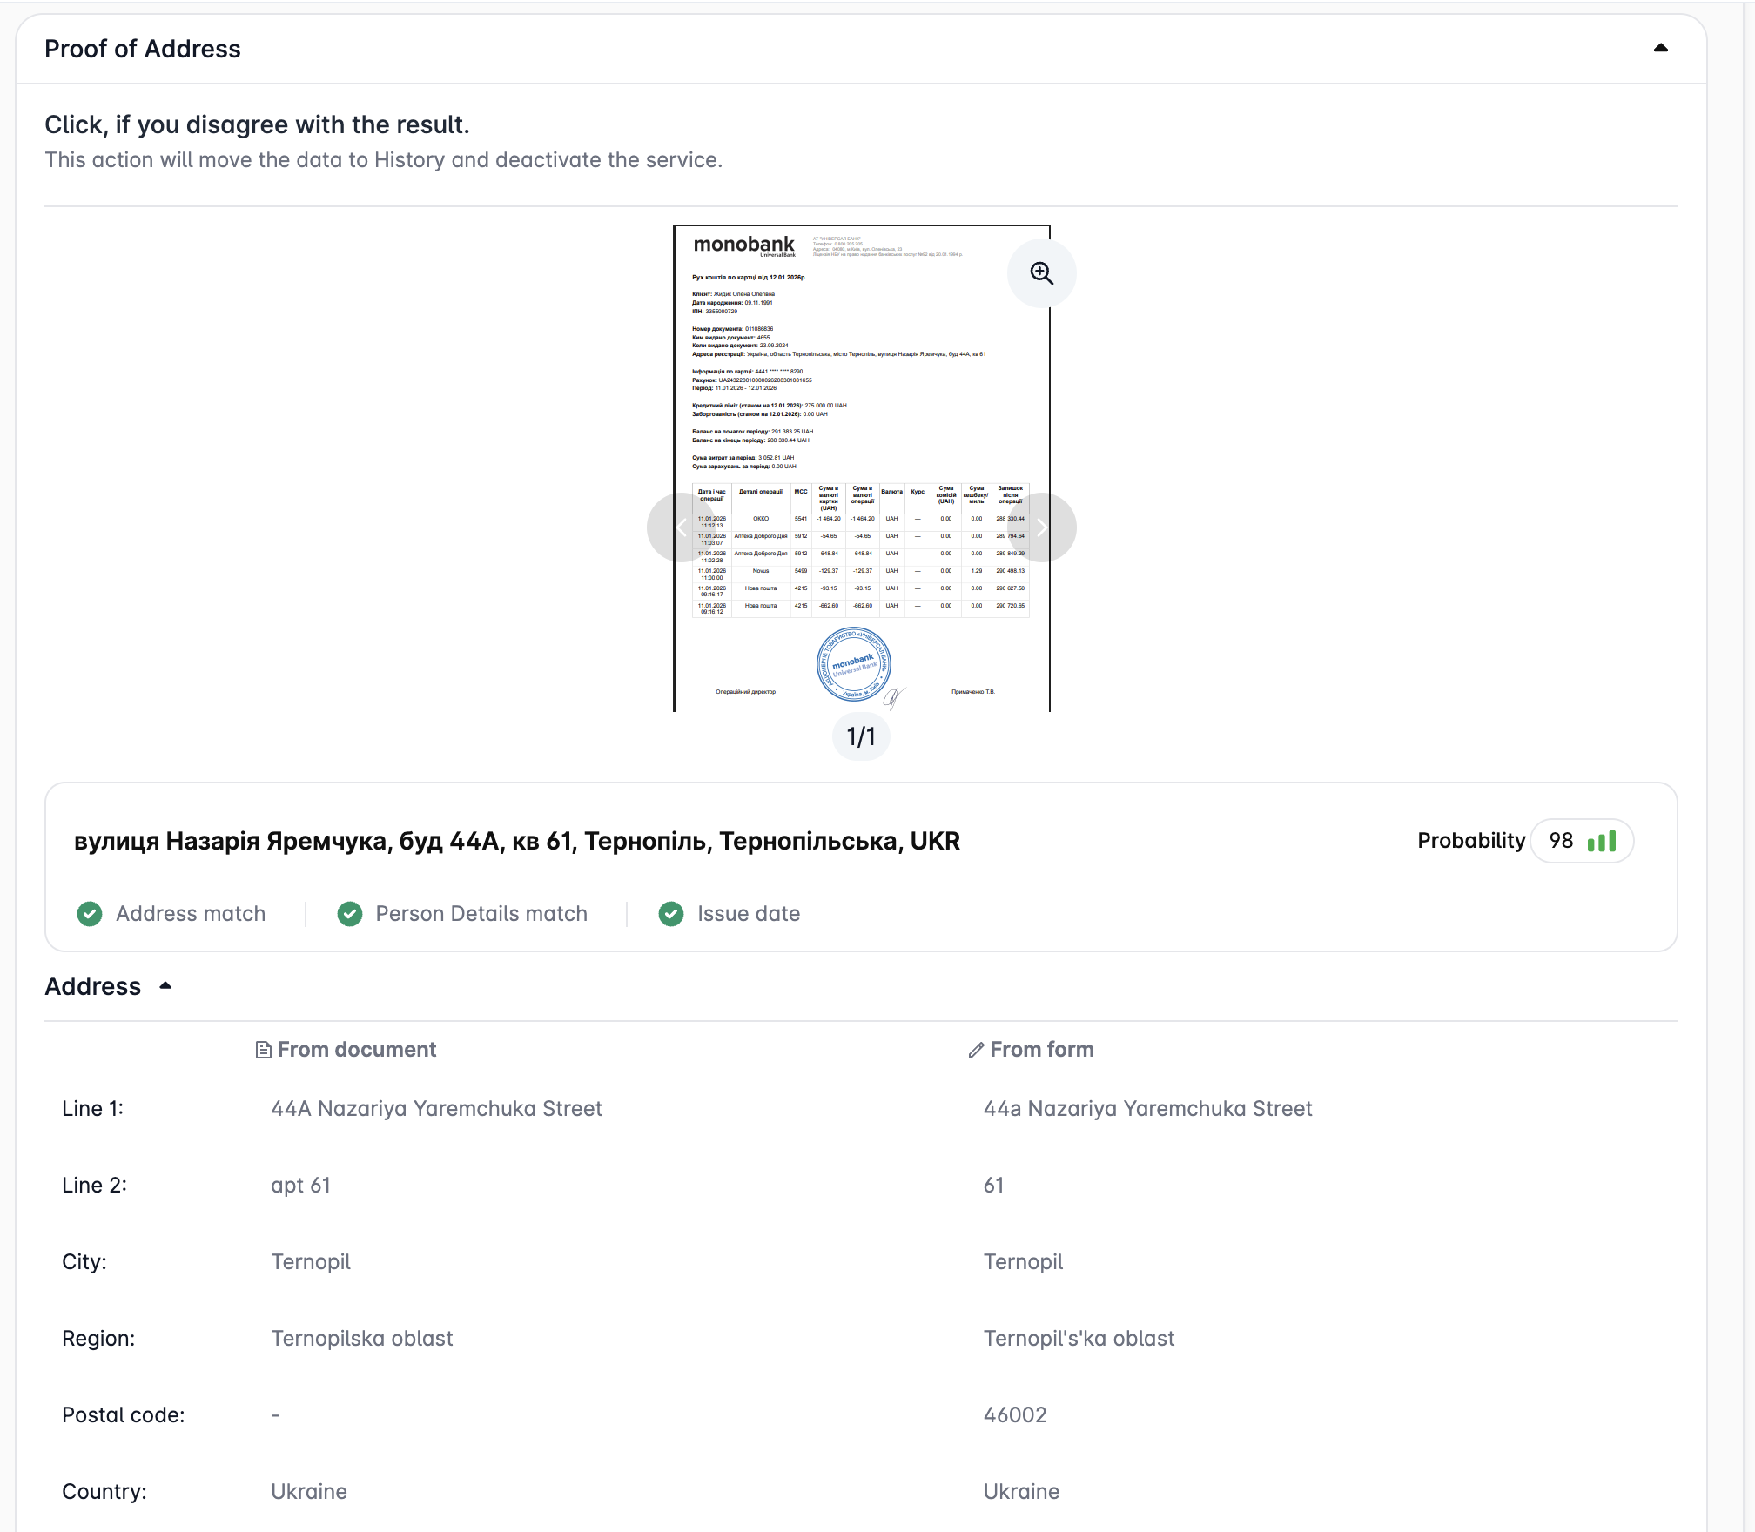Go to previous document page arrow
The height and width of the screenshot is (1532, 1755).
[x=681, y=527]
